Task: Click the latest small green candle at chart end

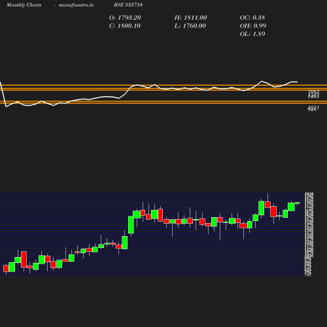Action: click(x=298, y=203)
